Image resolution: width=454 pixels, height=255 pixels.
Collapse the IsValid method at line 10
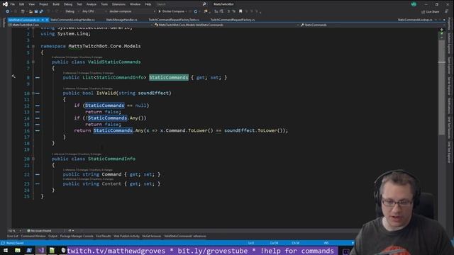(x=33, y=93)
